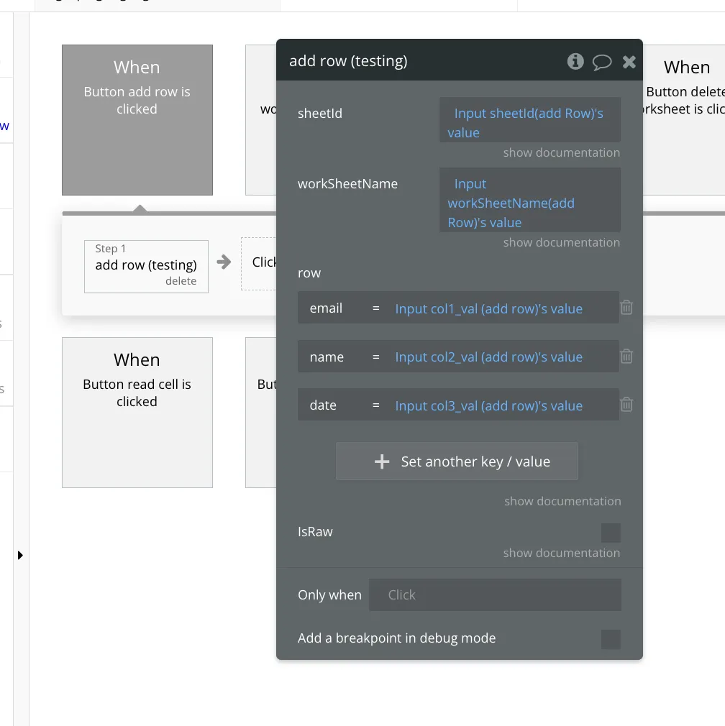Delete the email row key with trash icon
Image resolution: width=725 pixels, height=726 pixels.
pyautogui.click(x=626, y=308)
